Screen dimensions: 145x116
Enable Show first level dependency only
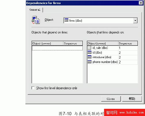tap(33, 88)
